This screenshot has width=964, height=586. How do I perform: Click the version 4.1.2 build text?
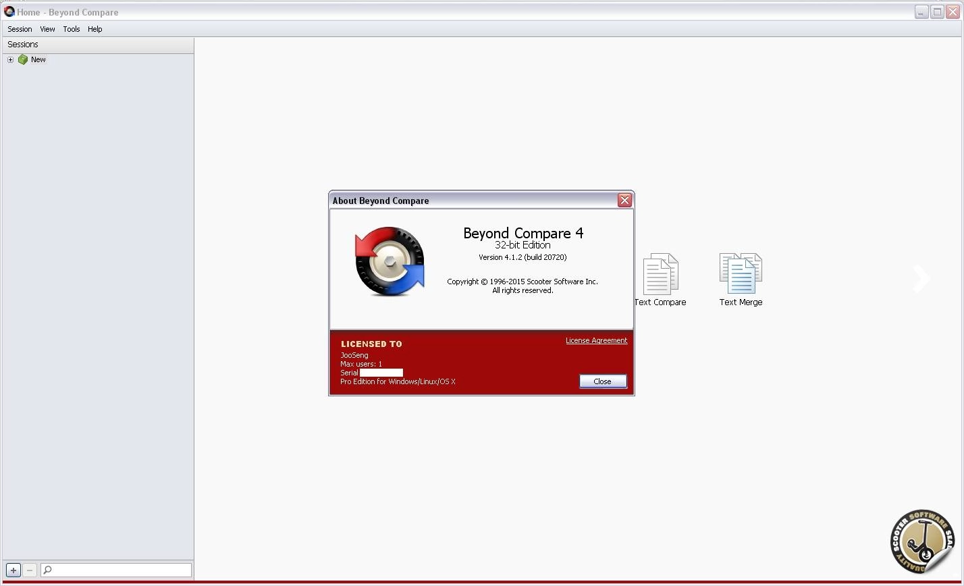click(523, 257)
